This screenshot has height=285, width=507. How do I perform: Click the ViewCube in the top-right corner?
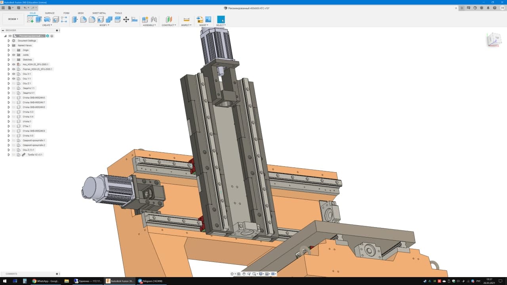click(x=494, y=39)
